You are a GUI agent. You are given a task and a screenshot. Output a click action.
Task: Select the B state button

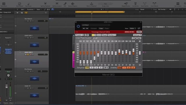click(x=95, y=35)
